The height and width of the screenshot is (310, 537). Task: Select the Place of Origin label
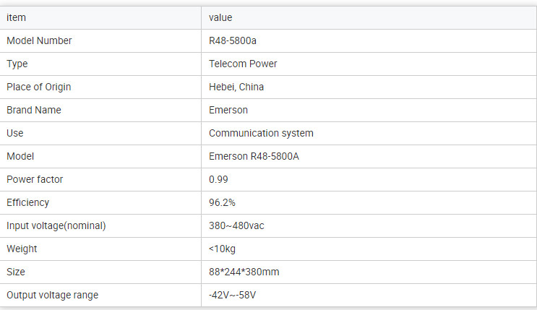coord(39,87)
